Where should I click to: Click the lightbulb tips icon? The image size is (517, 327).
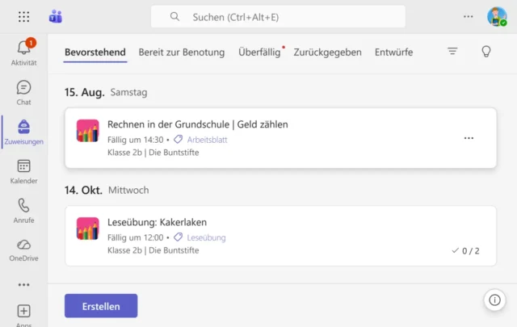coord(486,52)
